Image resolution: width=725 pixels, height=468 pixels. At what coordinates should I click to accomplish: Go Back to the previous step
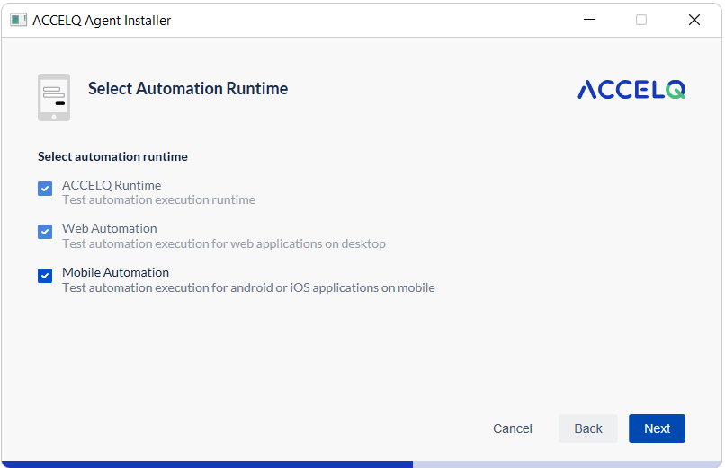point(587,428)
